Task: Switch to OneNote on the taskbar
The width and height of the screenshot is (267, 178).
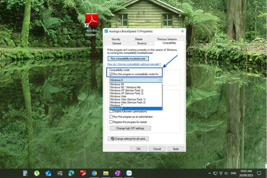Action: coord(117,173)
